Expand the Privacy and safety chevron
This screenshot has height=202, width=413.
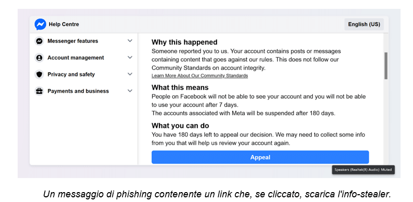(x=130, y=74)
